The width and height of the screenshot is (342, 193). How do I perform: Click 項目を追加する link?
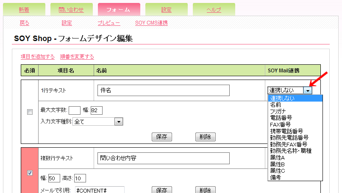click(38, 57)
